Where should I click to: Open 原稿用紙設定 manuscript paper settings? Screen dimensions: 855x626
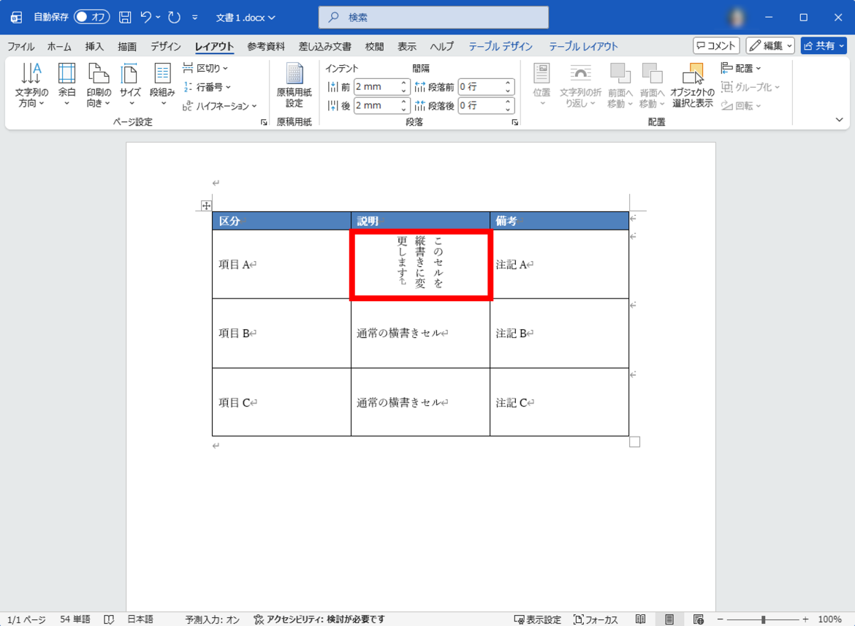pos(294,85)
